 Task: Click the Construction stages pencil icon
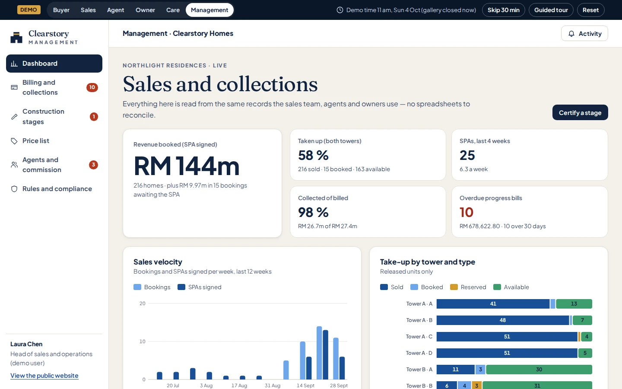[x=14, y=117]
